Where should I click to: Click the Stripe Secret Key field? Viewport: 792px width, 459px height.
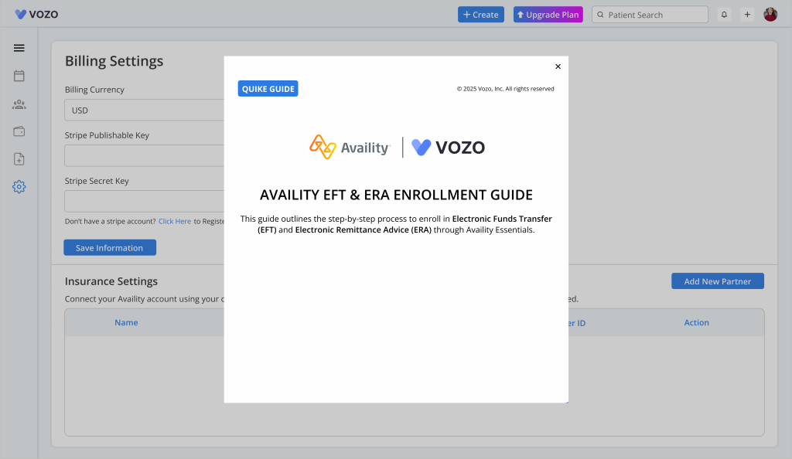coord(145,202)
